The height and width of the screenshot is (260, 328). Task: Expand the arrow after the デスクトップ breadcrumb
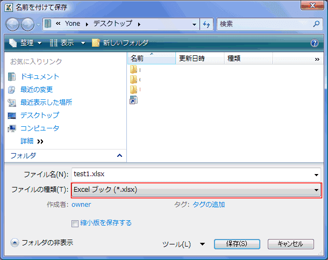tap(139, 25)
